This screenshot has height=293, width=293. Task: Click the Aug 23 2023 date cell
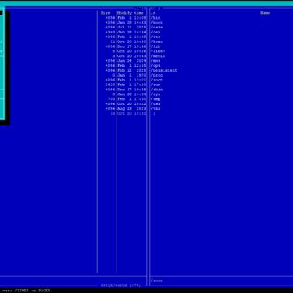[x=132, y=108]
